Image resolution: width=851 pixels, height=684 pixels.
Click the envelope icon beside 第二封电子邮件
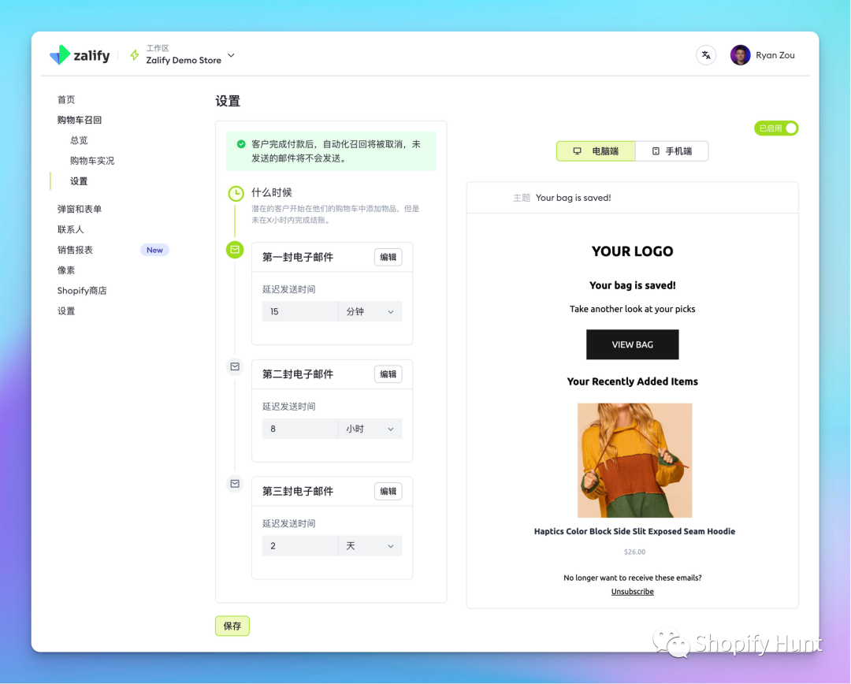point(235,366)
